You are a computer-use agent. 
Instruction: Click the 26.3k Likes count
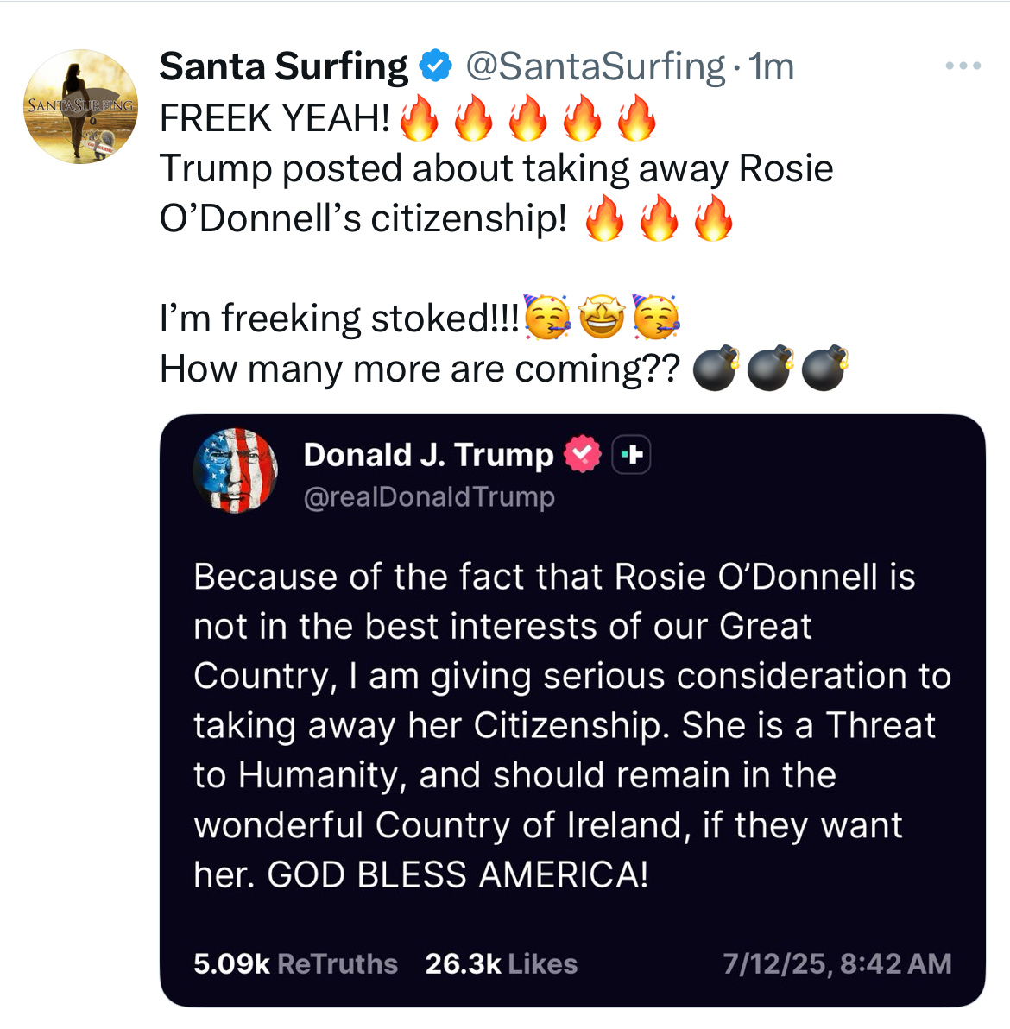(502, 964)
